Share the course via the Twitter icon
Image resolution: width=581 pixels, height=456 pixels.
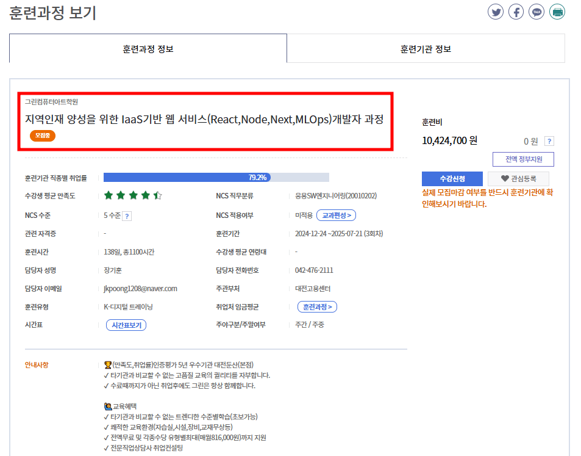click(x=496, y=12)
